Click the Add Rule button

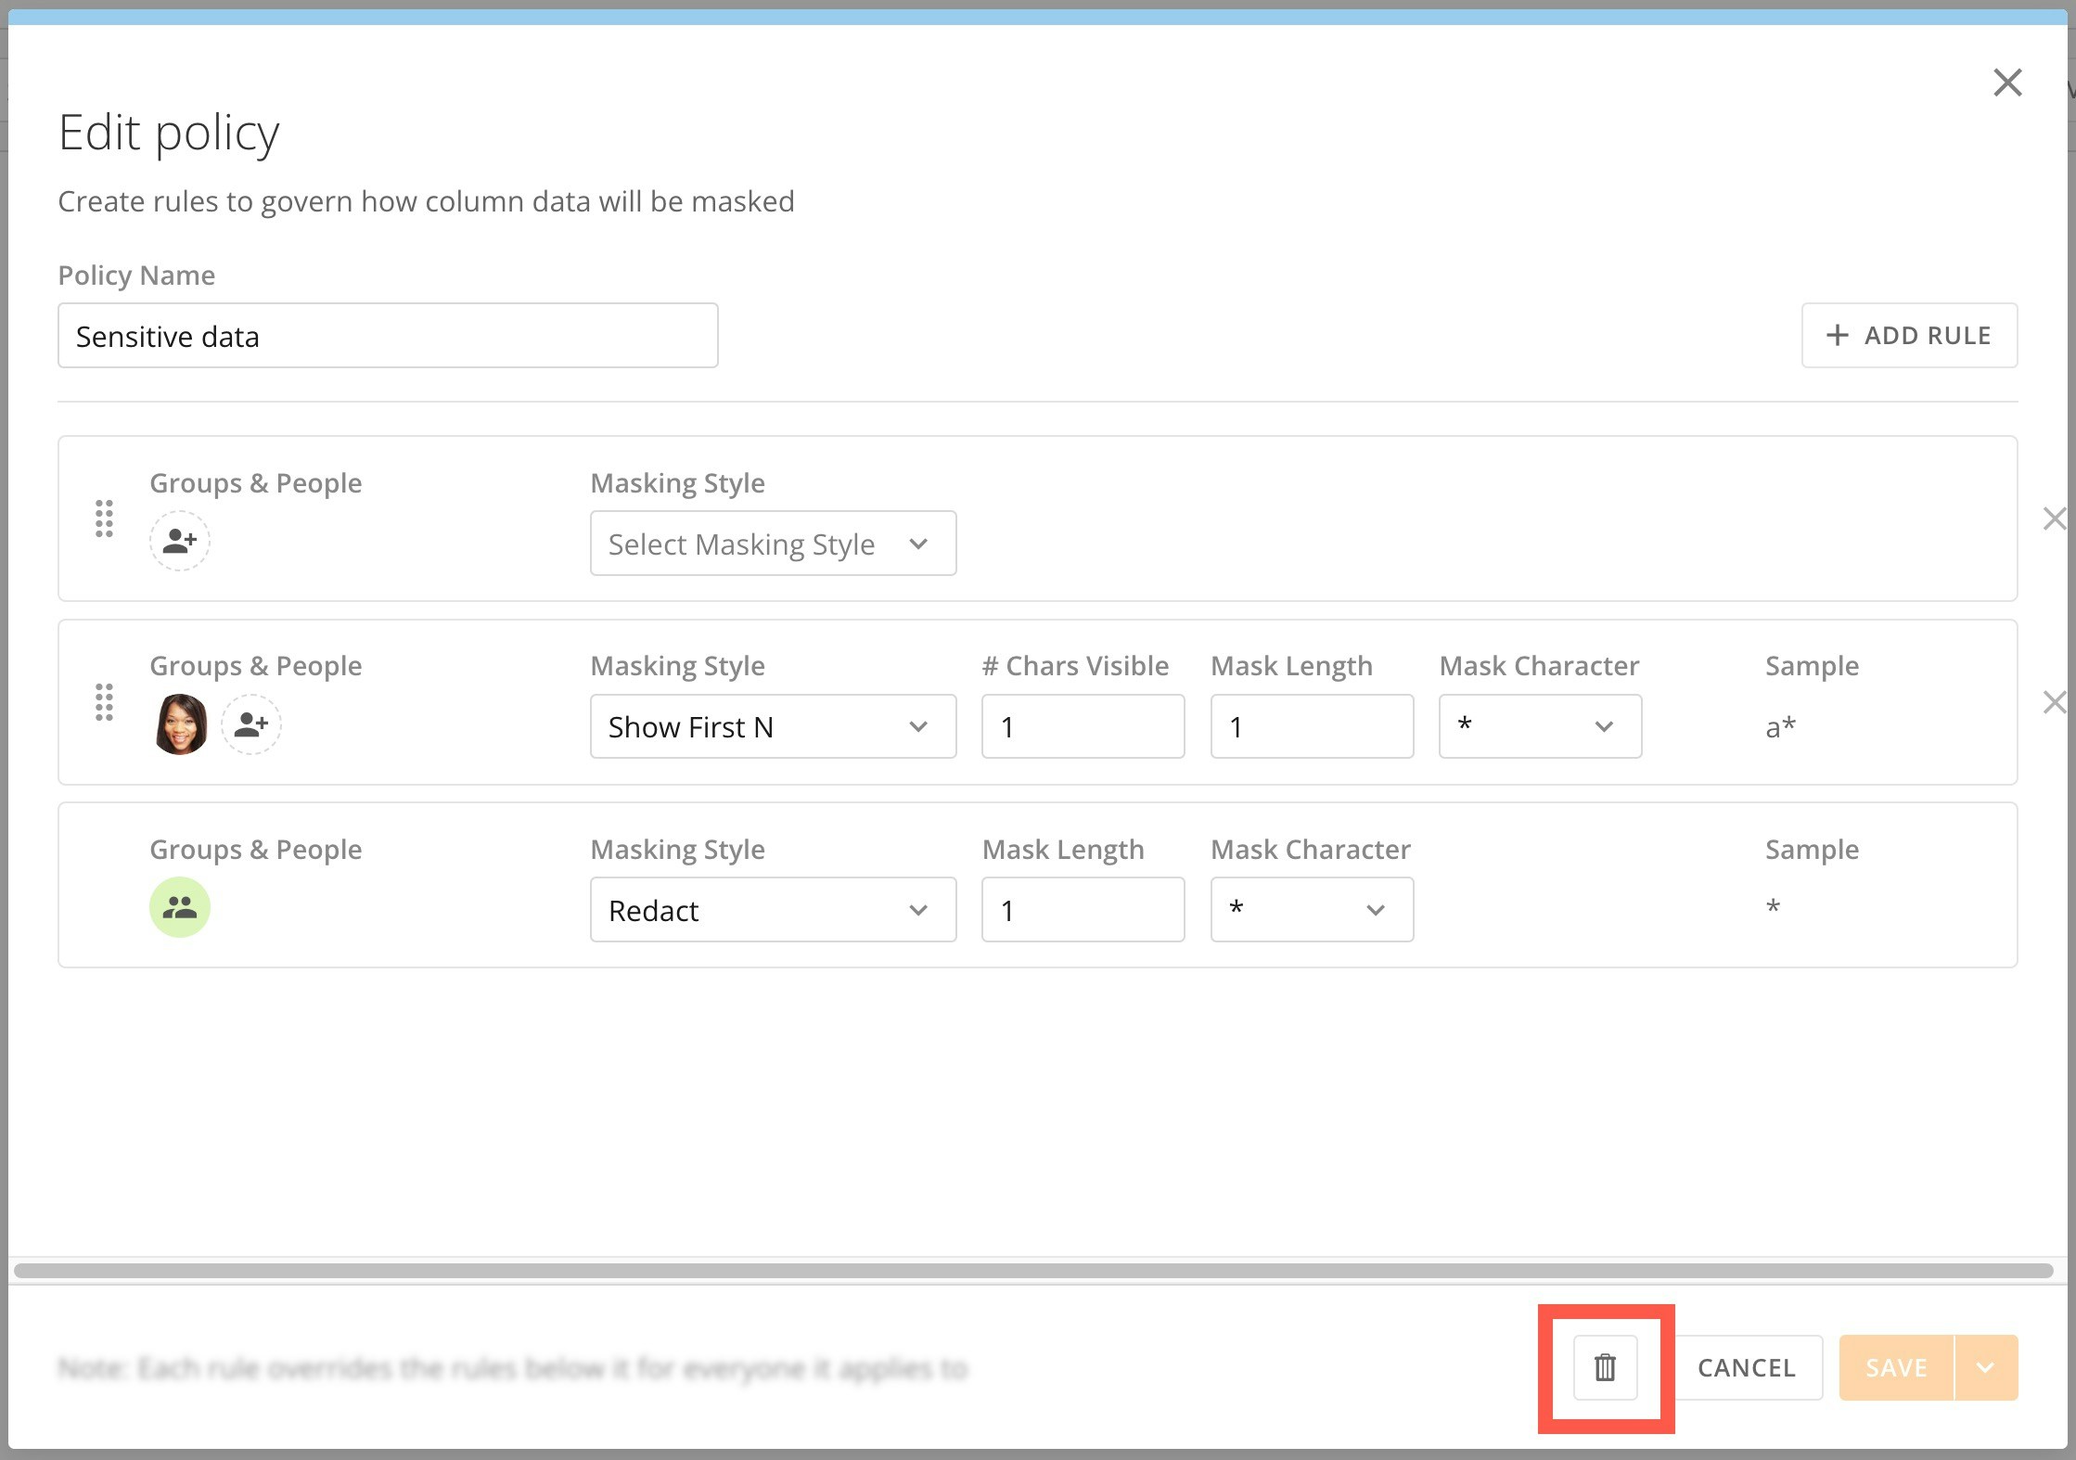tap(1909, 335)
